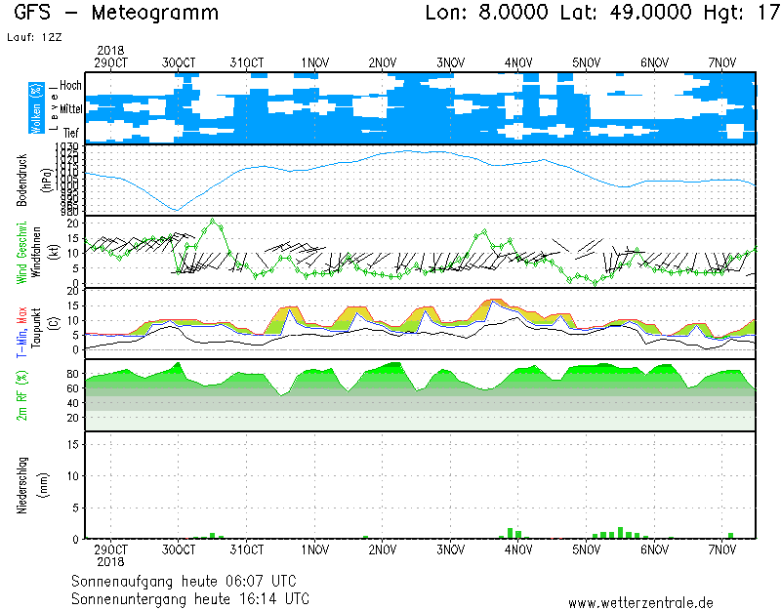This screenshot has width=781, height=610.
Task: Click the top '3NOV' date label
Action: tap(451, 63)
